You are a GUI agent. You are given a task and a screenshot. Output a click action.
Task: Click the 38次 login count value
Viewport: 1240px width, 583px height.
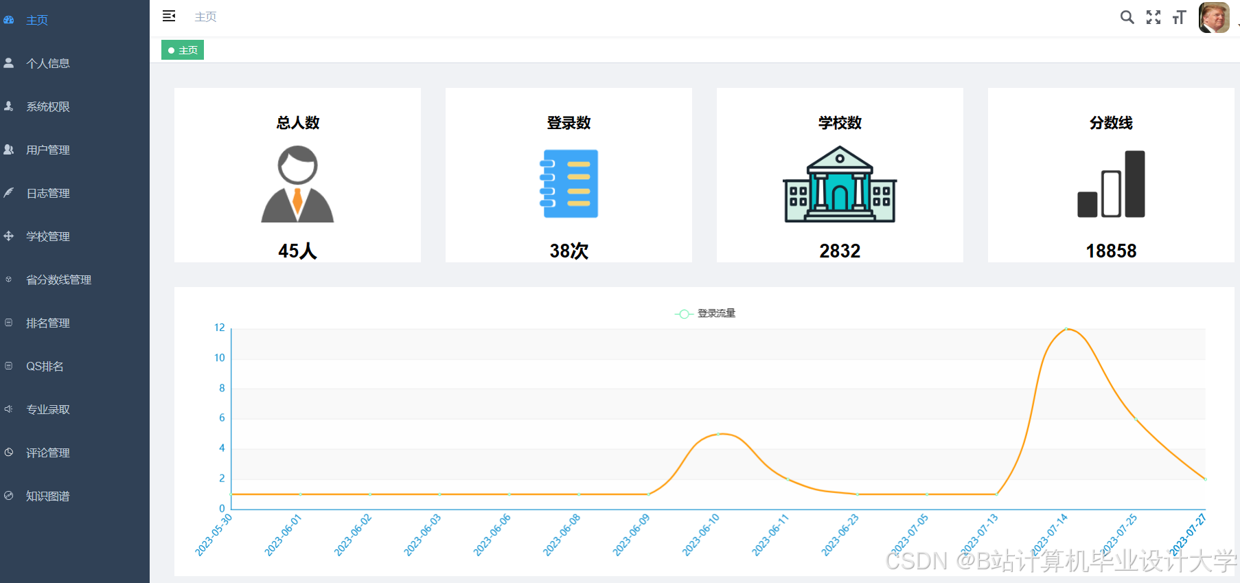tap(569, 251)
